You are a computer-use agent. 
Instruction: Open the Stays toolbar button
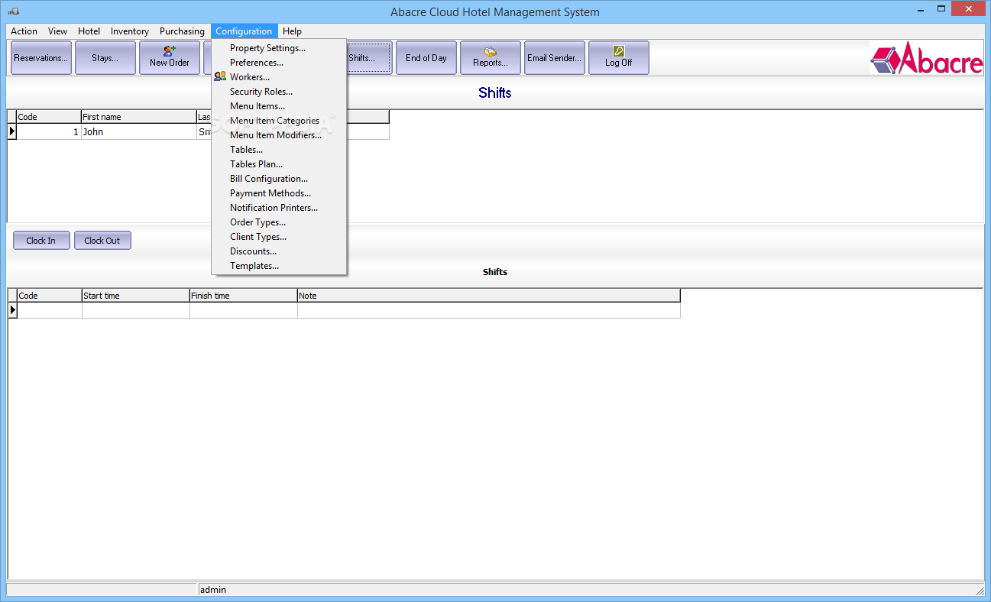tap(105, 57)
